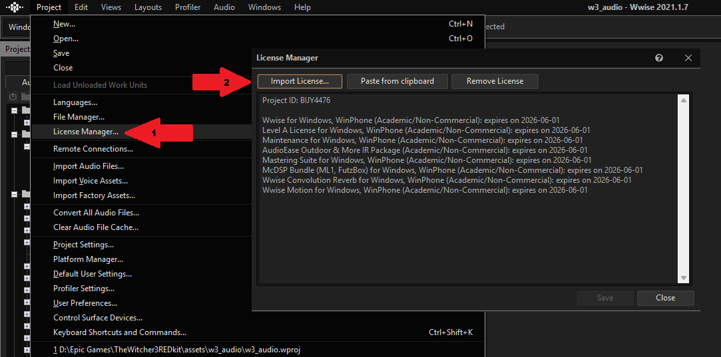Open the Help menu
The width and height of the screenshot is (721, 357).
[302, 7]
